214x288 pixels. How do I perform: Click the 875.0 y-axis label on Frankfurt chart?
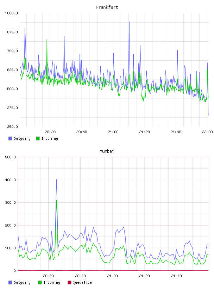(12, 32)
